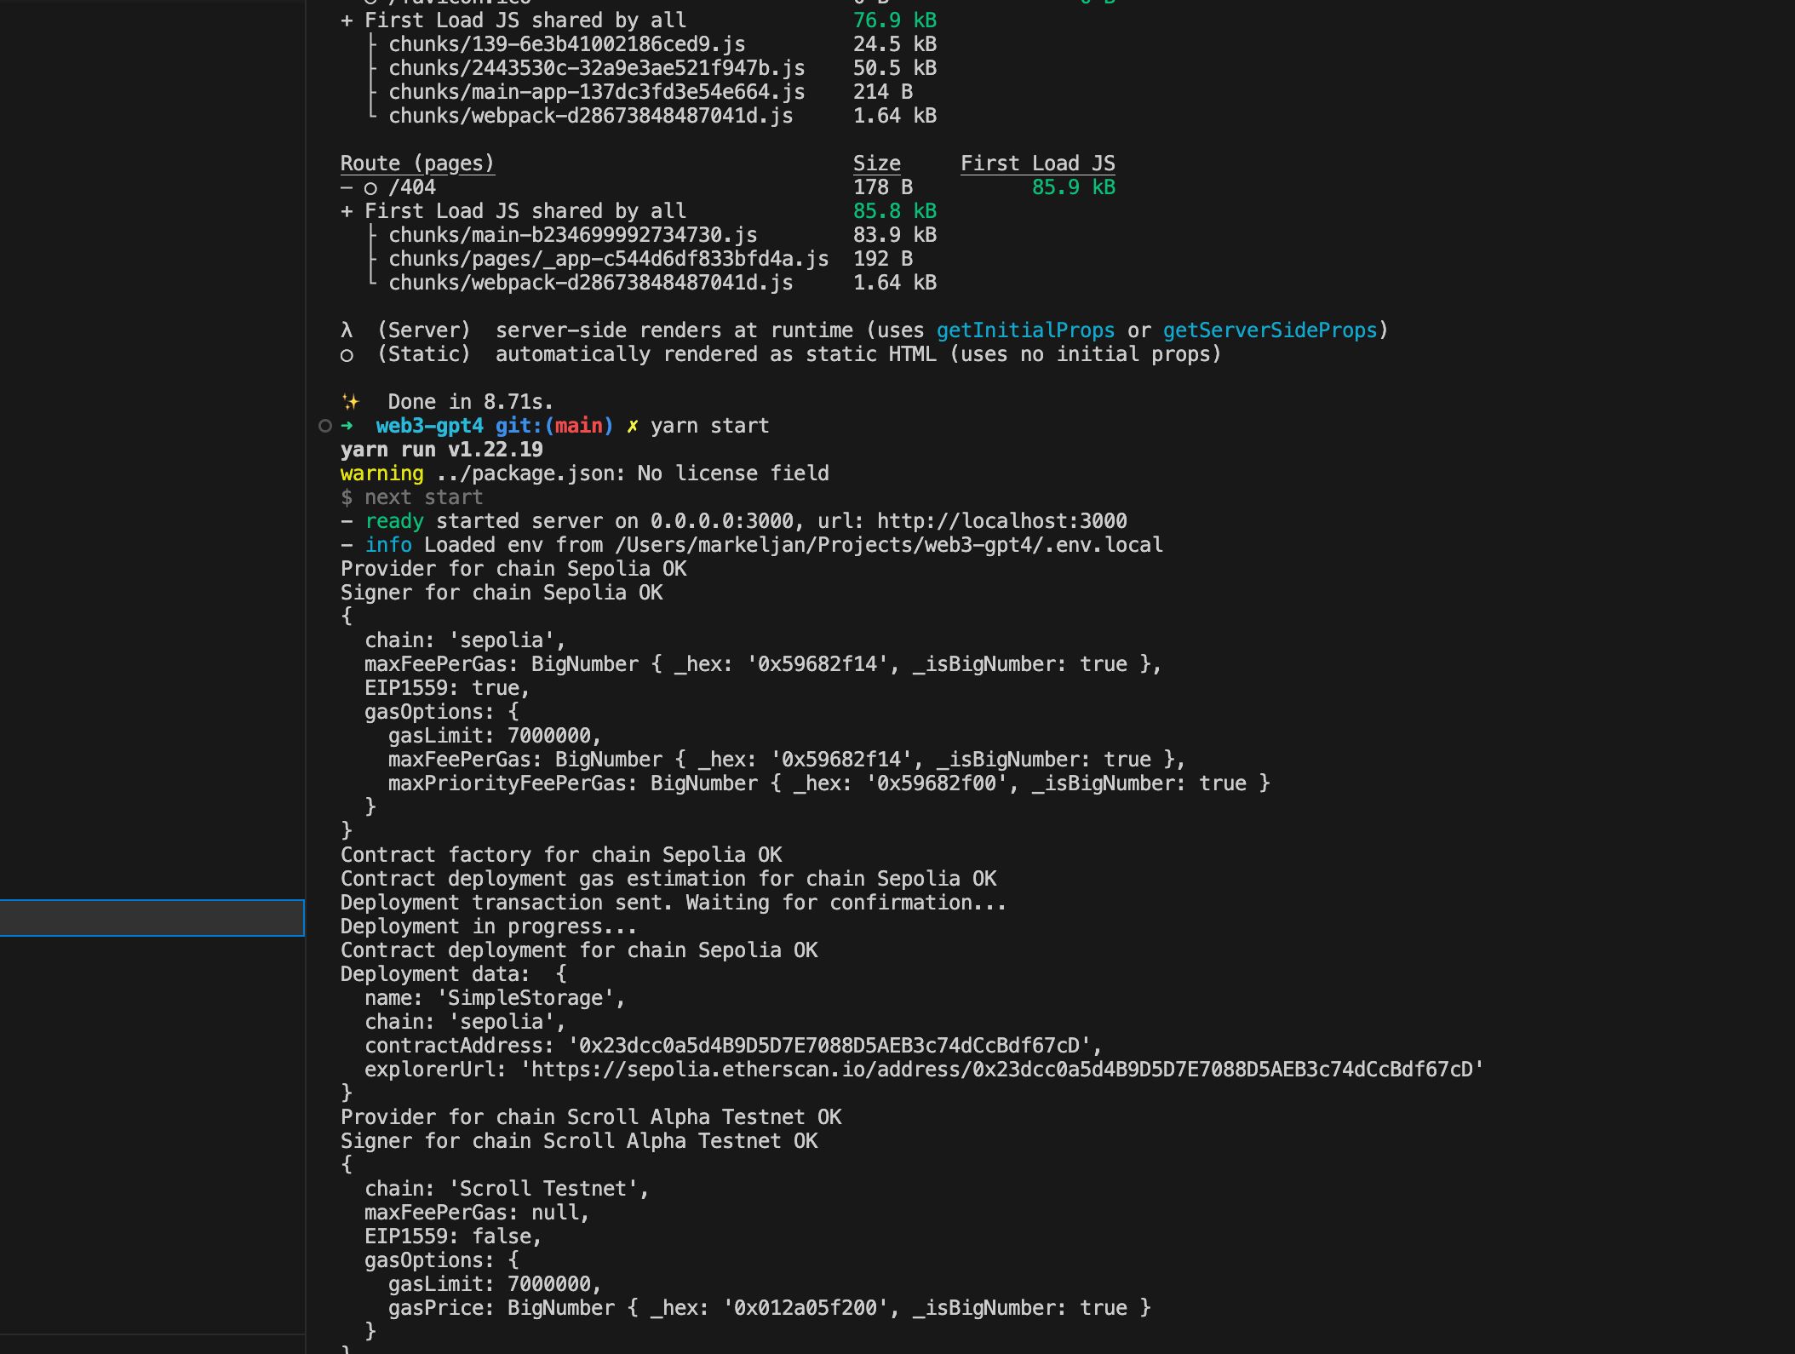Click the getServerSideProps text in the legend
This screenshot has height=1354, width=1795.
click(1270, 330)
